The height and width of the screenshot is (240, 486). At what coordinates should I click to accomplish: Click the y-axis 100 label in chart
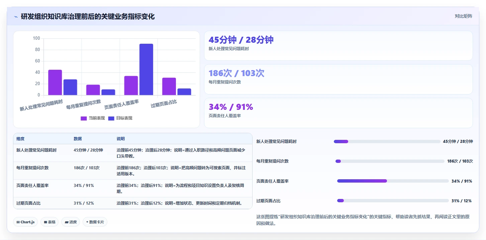(x=36, y=38)
